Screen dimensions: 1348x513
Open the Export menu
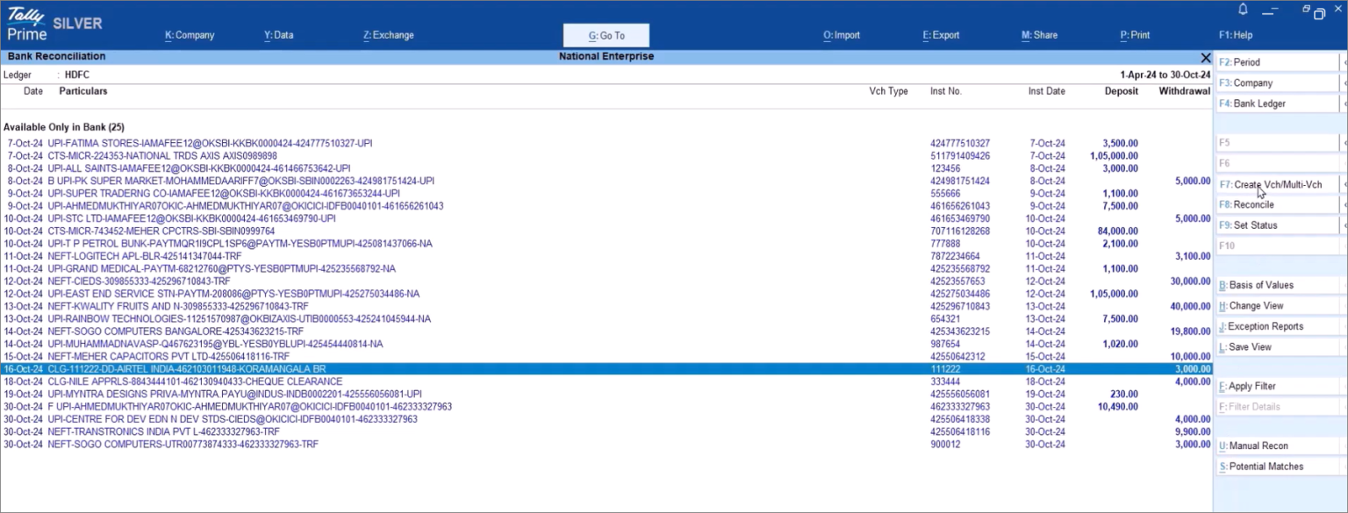coord(941,35)
